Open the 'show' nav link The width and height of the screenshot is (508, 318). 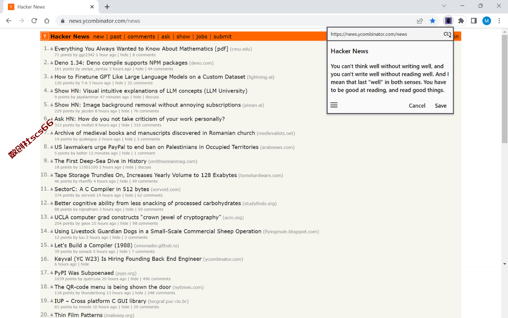[x=183, y=37]
